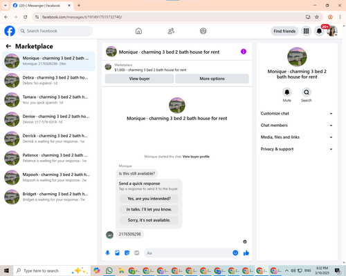The height and width of the screenshot is (276, 346).
Task: Open WhatsApp from the taskbar
Action: 109,270
